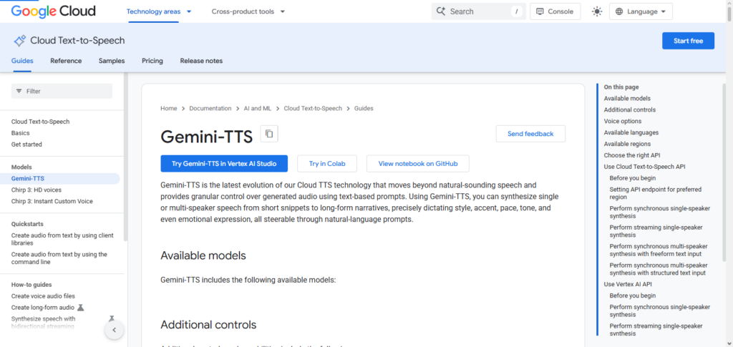Toggle the light/dark theme sun icon
Viewport: 733px width, 347px height.
597,11
